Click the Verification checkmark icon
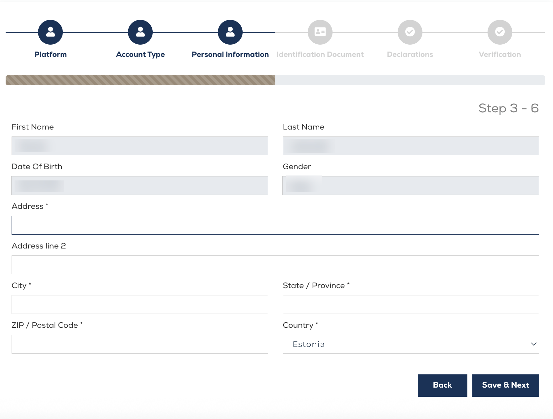 coord(500,32)
